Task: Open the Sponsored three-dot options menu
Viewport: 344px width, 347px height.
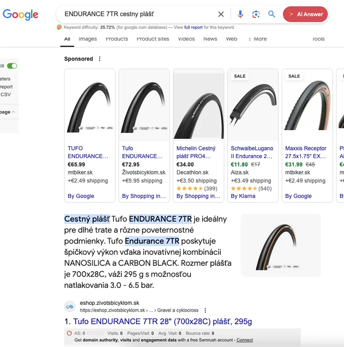Action: point(100,59)
